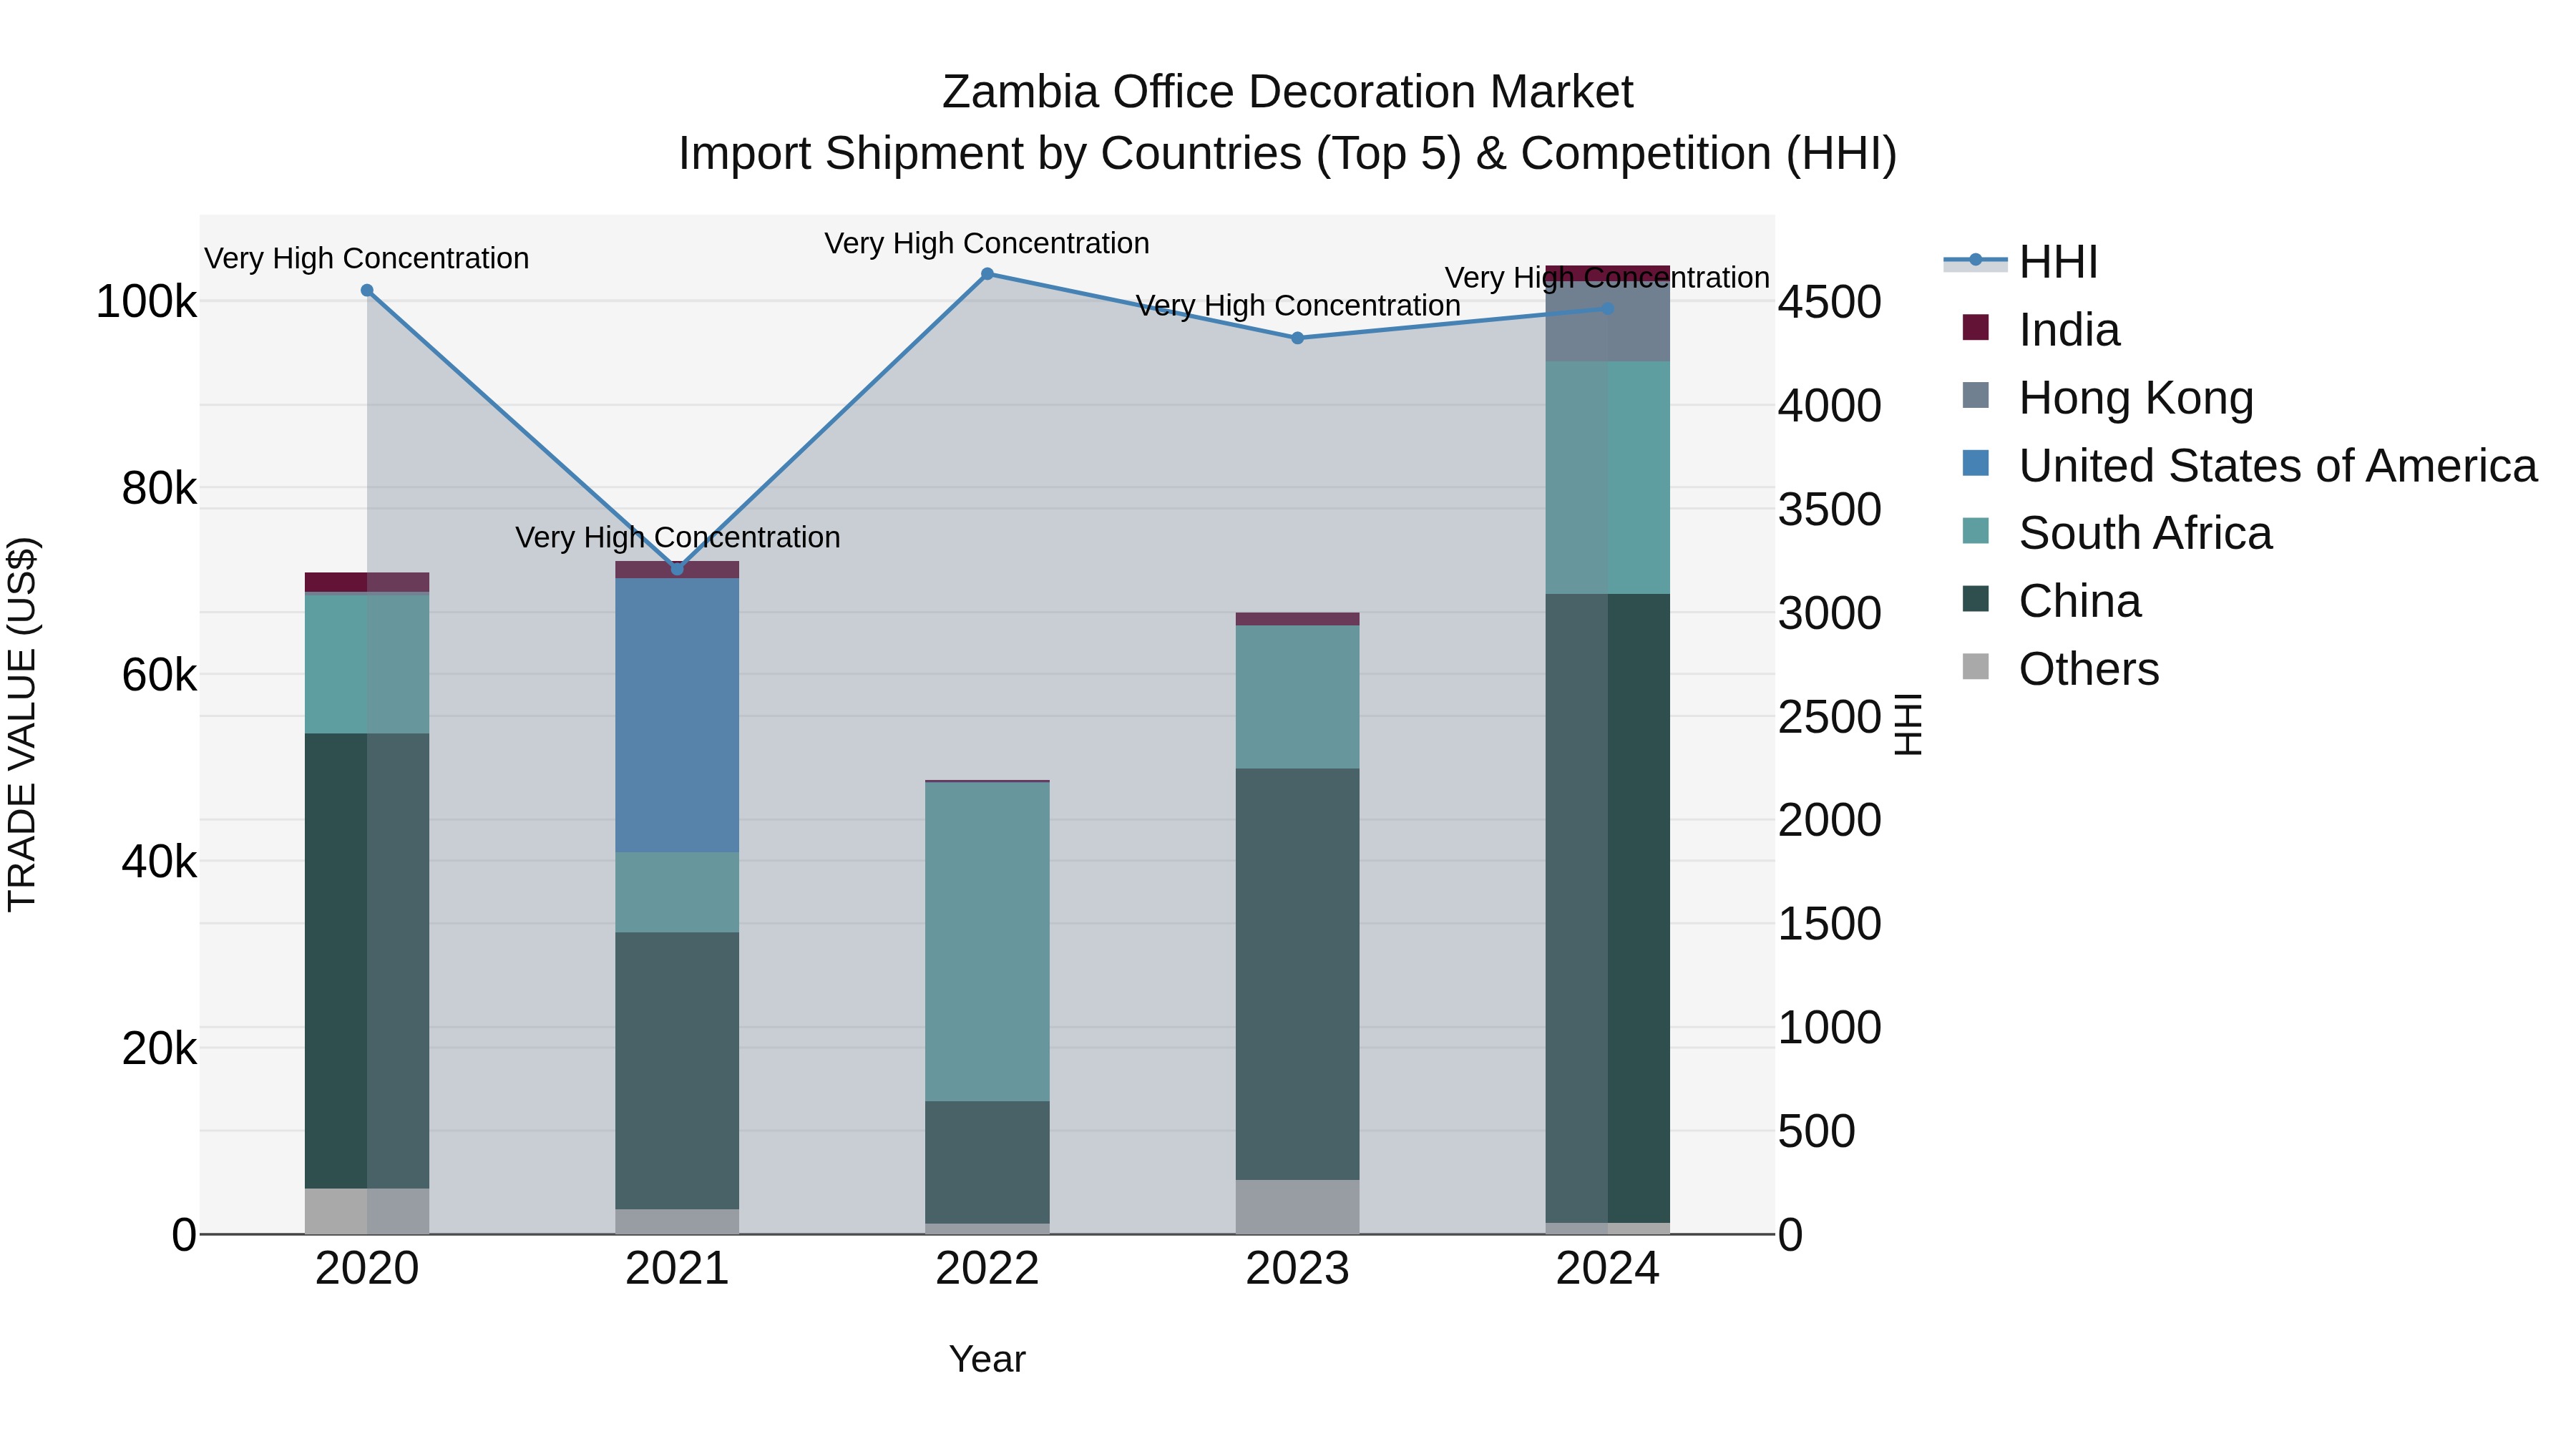Click Very High Concentration label above 2020
Image resolution: width=2576 pixels, height=1449 pixels.
[367, 258]
